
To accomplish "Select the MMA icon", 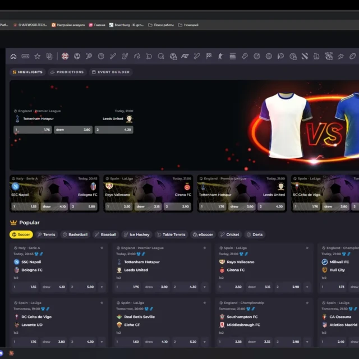I will [x=233, y=56].
